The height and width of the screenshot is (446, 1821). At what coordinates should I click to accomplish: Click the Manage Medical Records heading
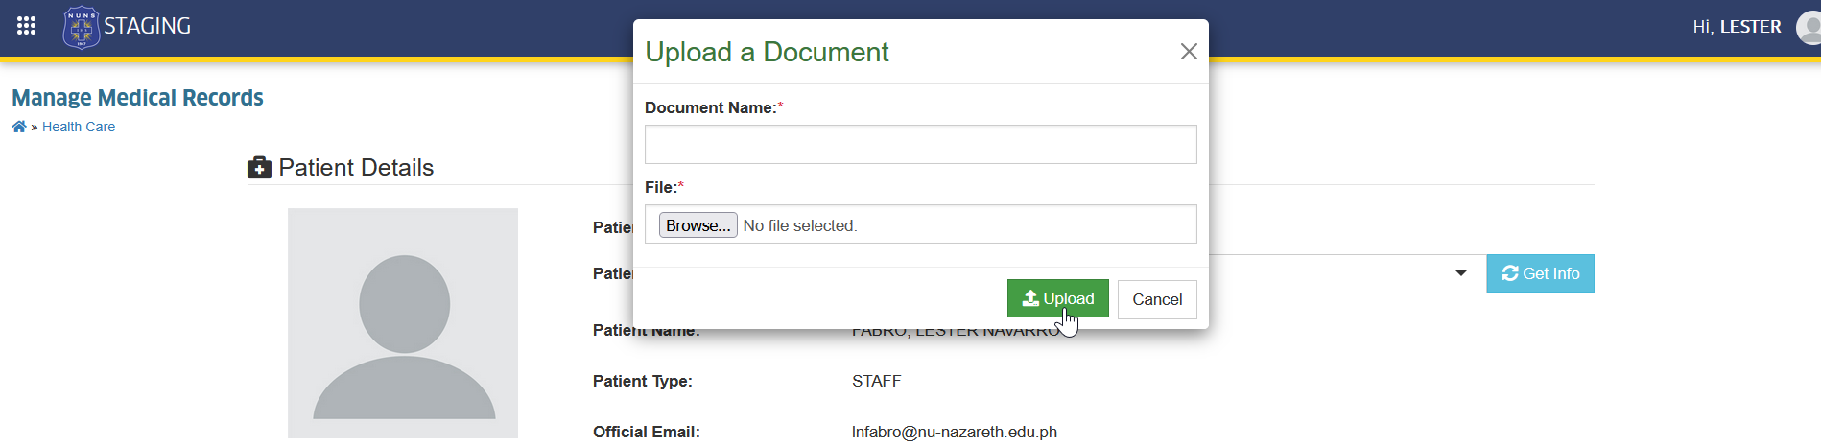point(137,98)
